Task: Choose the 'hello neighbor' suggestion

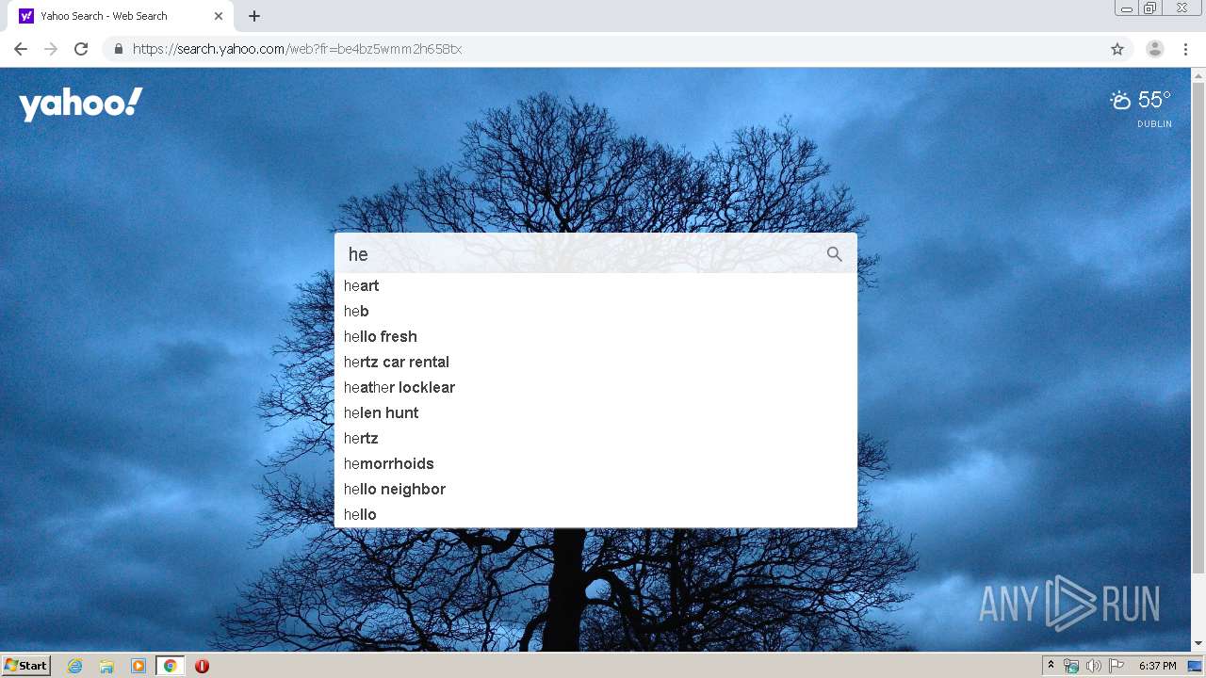Action: click(595, 490)
